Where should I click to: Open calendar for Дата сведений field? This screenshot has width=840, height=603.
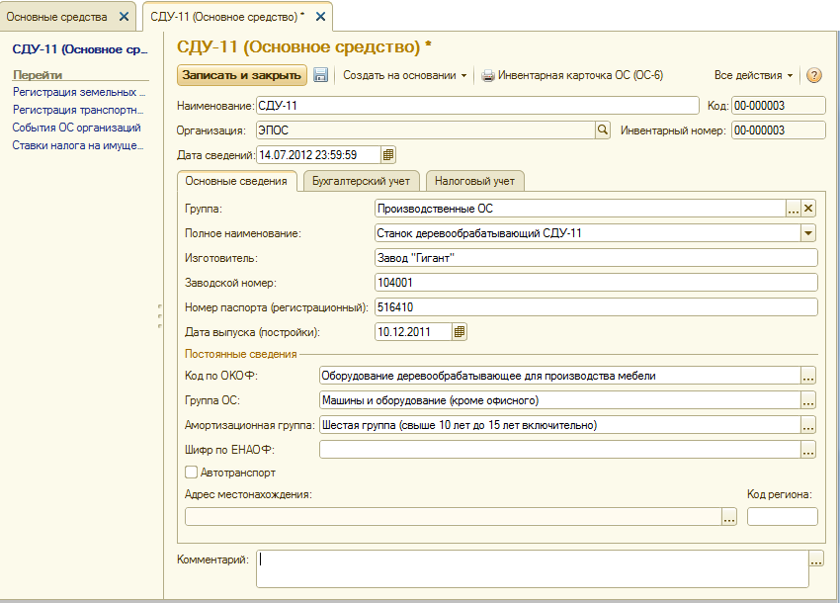(x=388, y=154)
